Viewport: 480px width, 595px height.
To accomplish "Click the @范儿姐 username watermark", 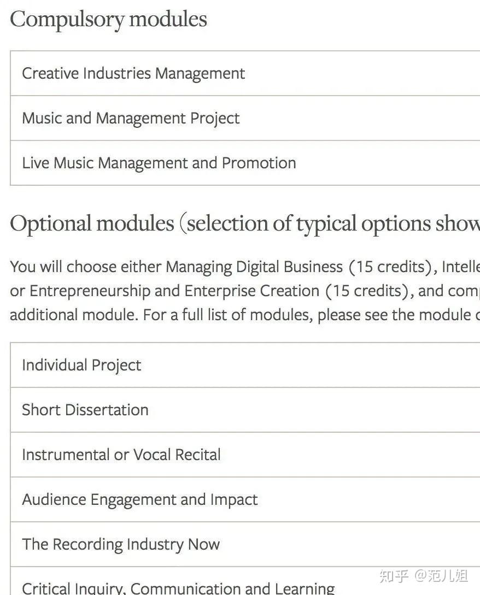I will pos(442,576).
